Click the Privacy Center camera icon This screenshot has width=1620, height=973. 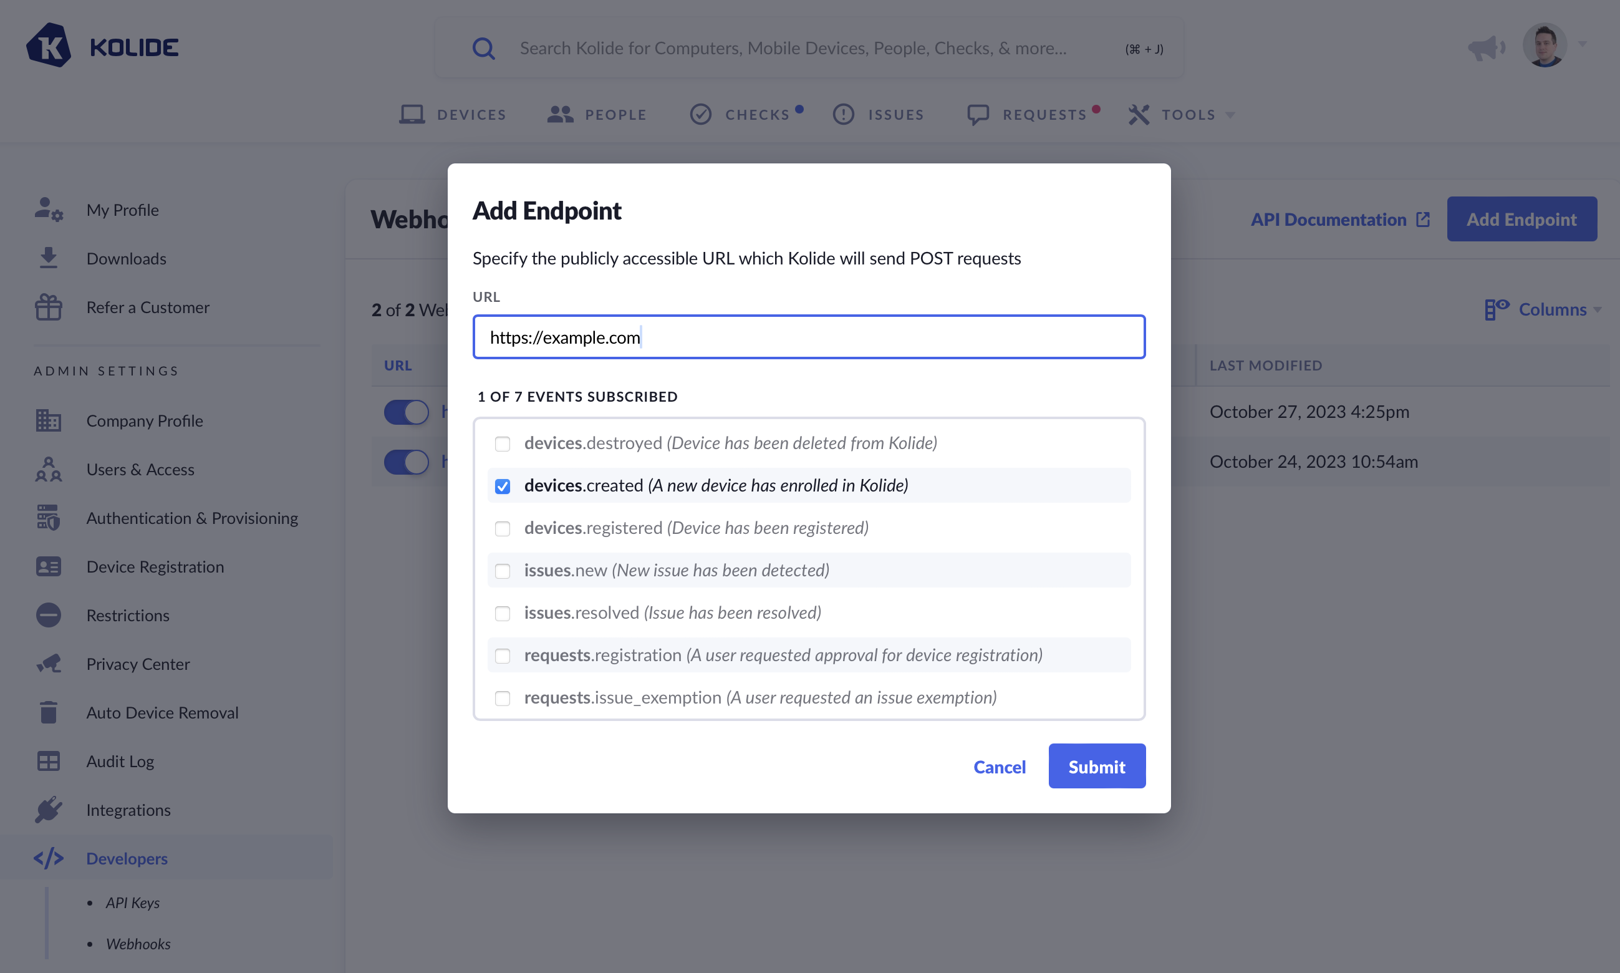49,664
